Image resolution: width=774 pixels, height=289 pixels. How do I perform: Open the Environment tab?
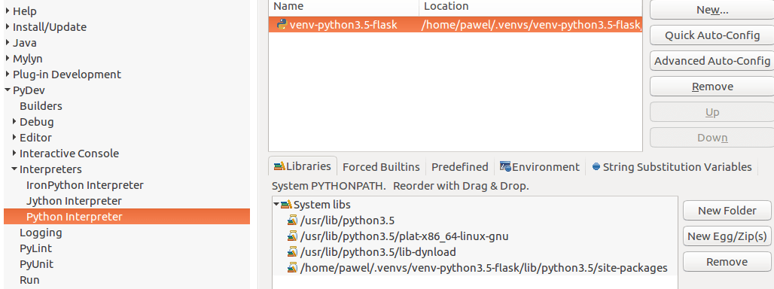point(540,166)
